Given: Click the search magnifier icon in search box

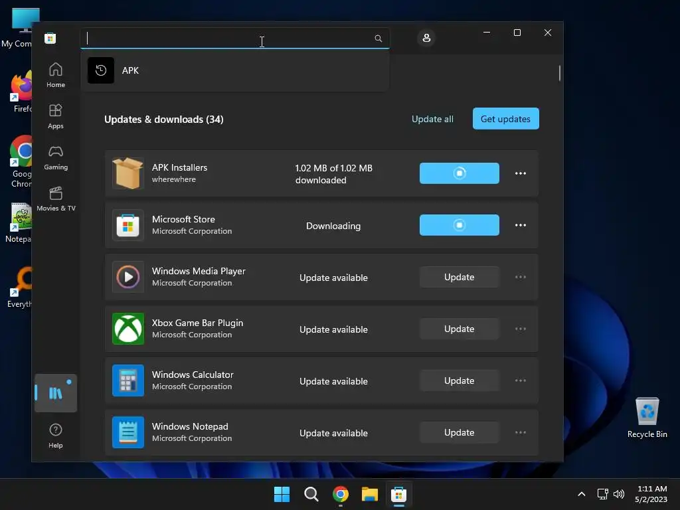Looking at the screenshot, I should tap(378, 39).
